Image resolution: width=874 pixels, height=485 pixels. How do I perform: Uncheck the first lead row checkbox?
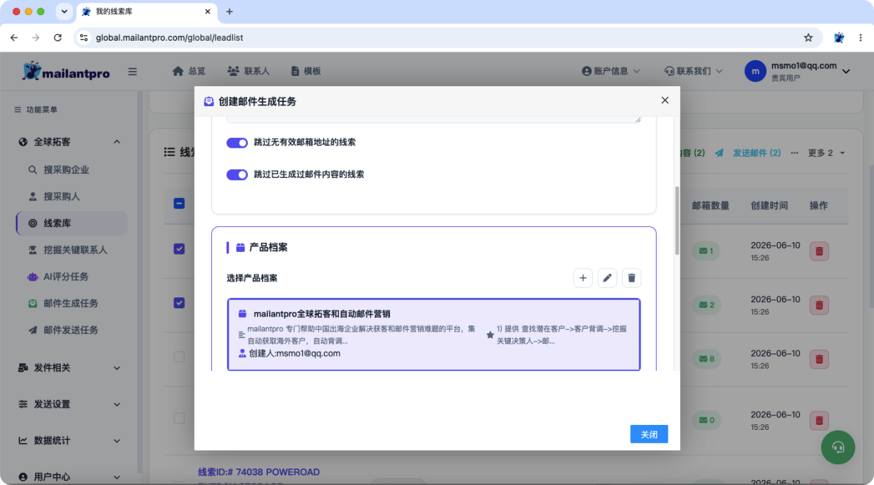[179, 249]
